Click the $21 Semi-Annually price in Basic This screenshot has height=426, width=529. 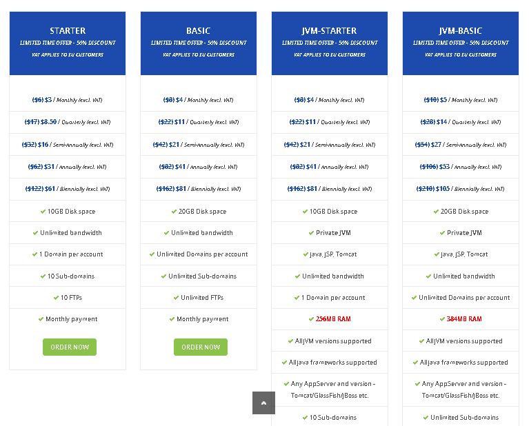174,145
